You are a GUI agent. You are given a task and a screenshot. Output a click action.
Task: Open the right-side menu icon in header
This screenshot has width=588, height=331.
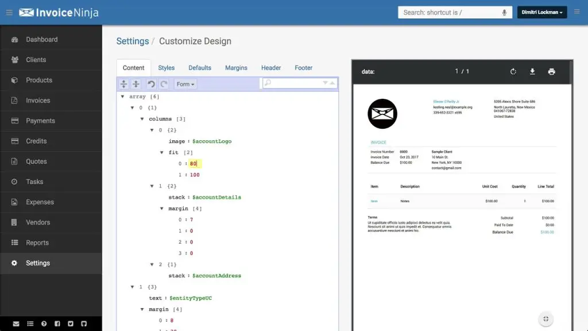point(577,12)
